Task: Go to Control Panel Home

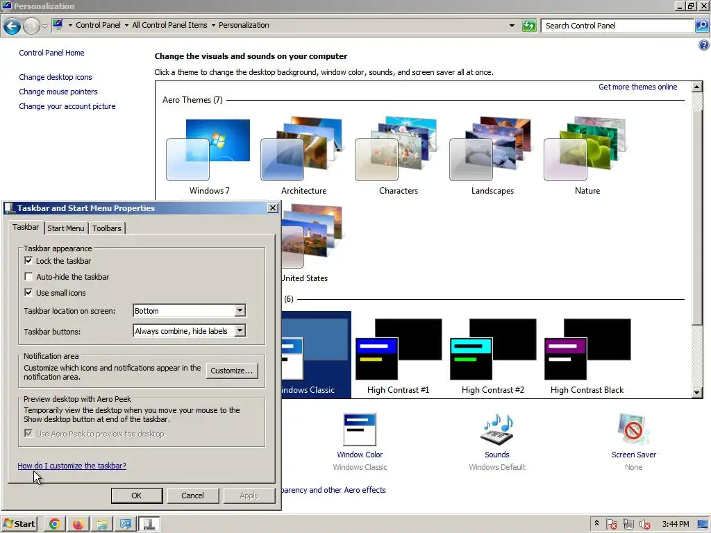Action: tap(51, 53)
